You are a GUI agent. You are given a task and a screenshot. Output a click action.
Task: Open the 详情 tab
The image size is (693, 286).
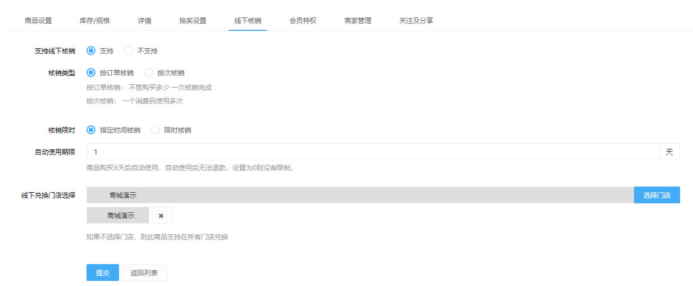[144, 21]
